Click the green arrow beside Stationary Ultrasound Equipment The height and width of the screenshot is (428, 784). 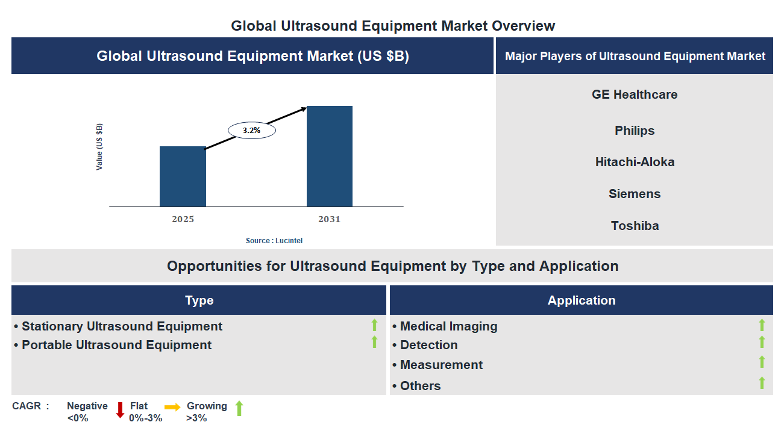pos(374,325)
